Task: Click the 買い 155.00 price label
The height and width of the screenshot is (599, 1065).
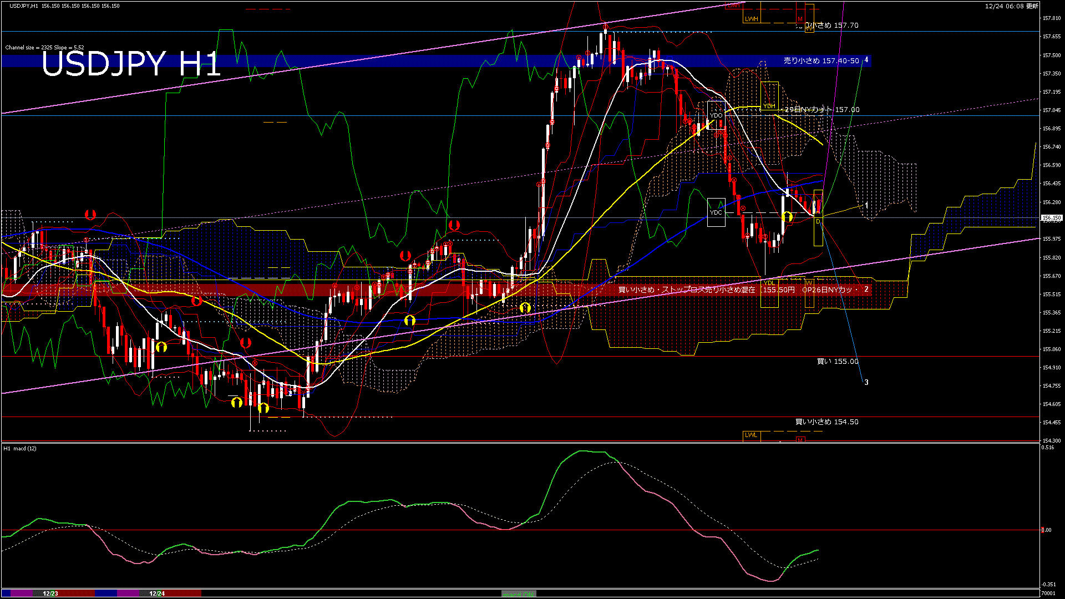Action: pos(838,362)
